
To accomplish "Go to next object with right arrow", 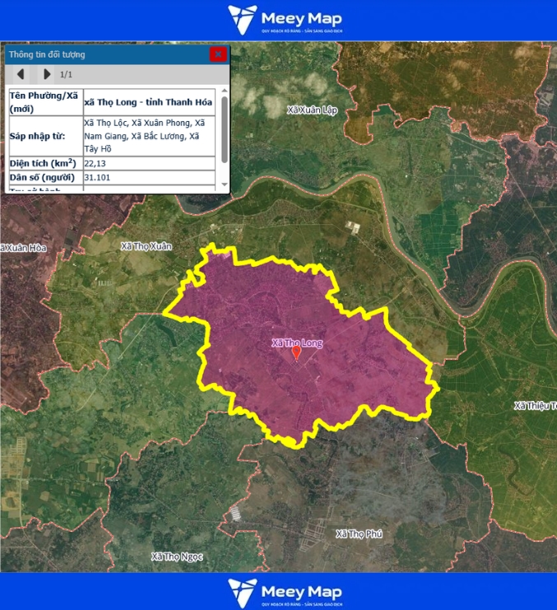I will 47,74.
